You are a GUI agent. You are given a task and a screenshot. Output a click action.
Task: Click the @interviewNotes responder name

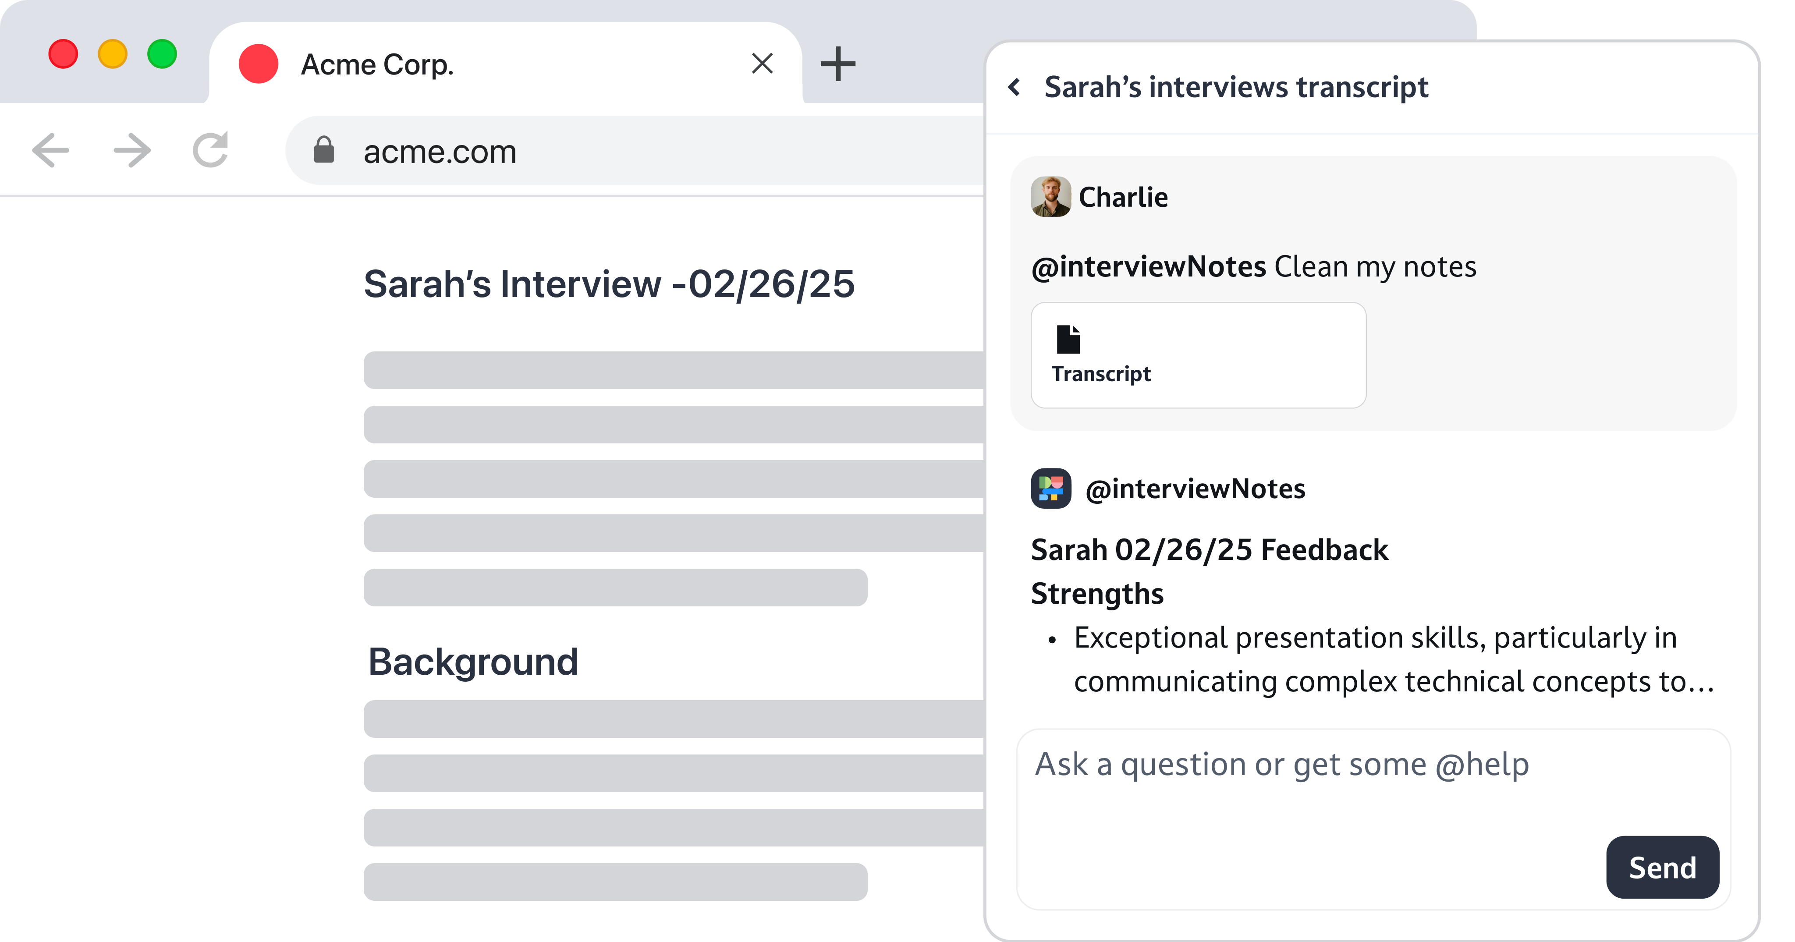click(1195, 489)
